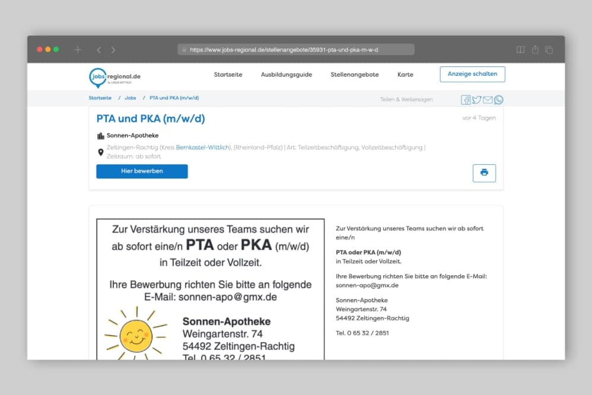Click the Hier bewerben button
This screenshot has height=395, width=592.
tap(142, 171)
